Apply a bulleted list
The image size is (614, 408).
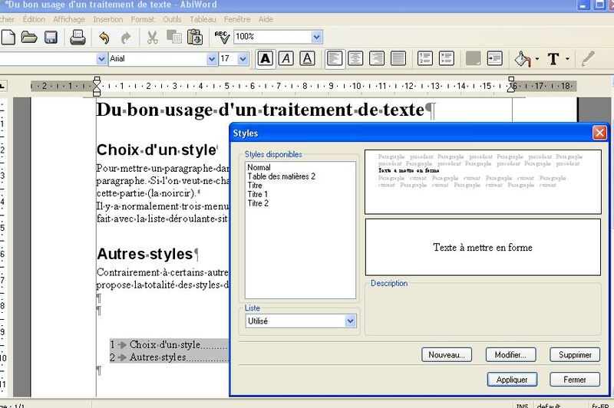point(447,59)
